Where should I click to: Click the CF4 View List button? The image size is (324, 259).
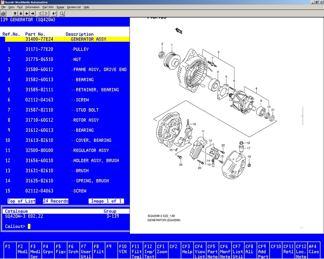coord(200,250)
